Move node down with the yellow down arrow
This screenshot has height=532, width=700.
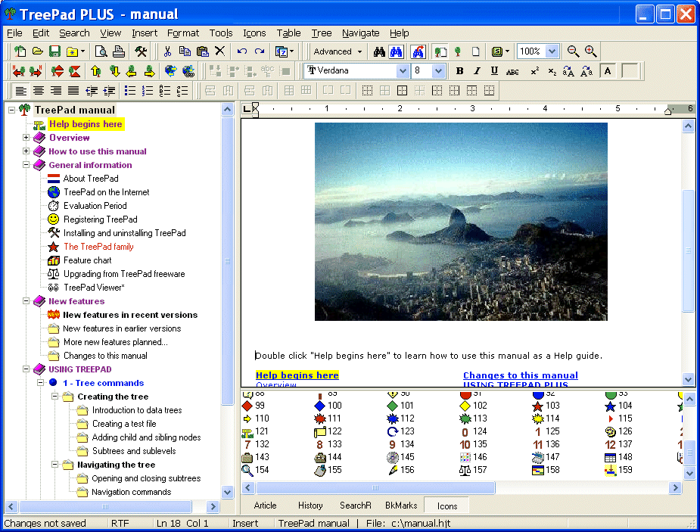tap(114, 70)
